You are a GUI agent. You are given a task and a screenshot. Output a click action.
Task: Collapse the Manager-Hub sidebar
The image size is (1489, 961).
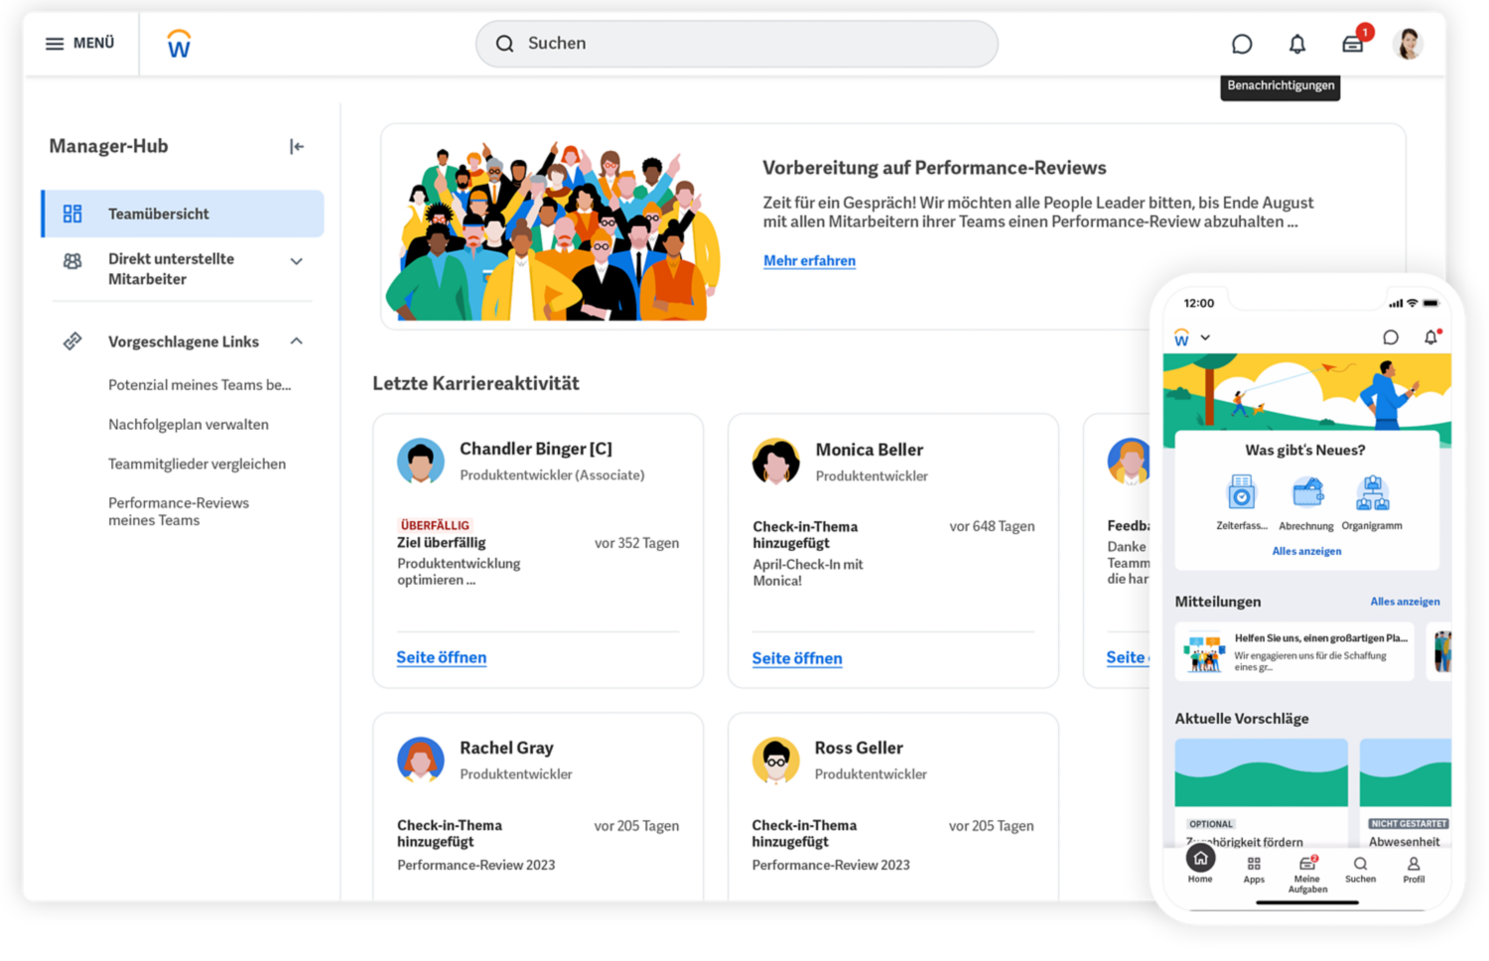click(297, 147)
